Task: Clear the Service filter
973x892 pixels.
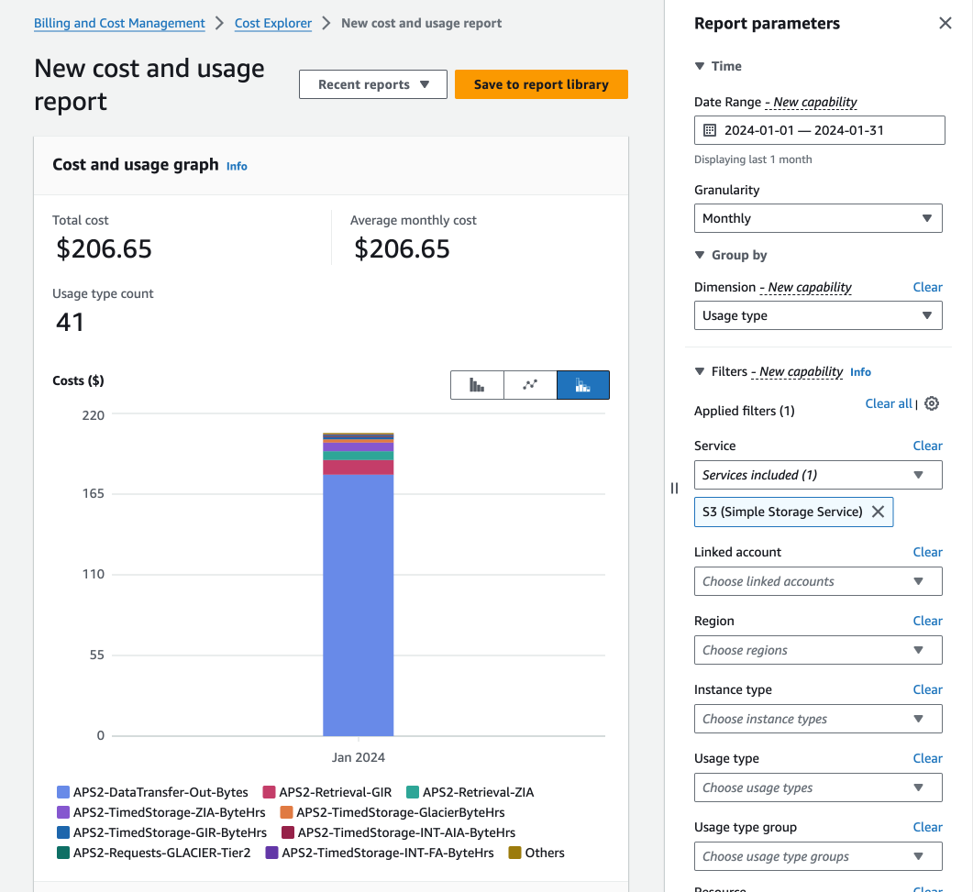Action: 927,446
